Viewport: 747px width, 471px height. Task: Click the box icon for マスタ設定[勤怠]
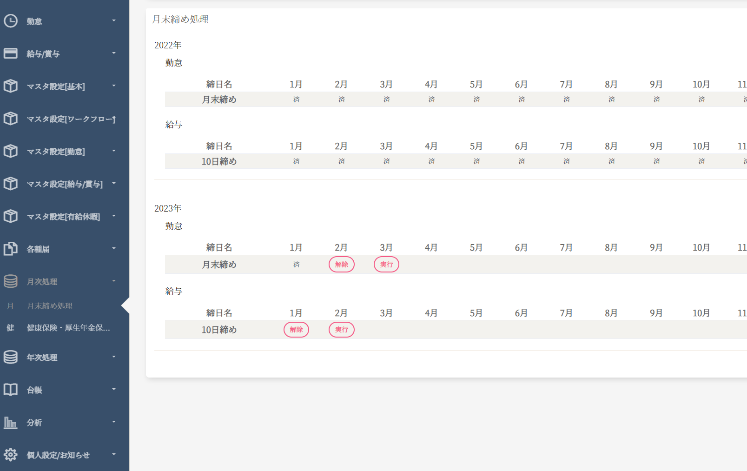tap(10, 151)
